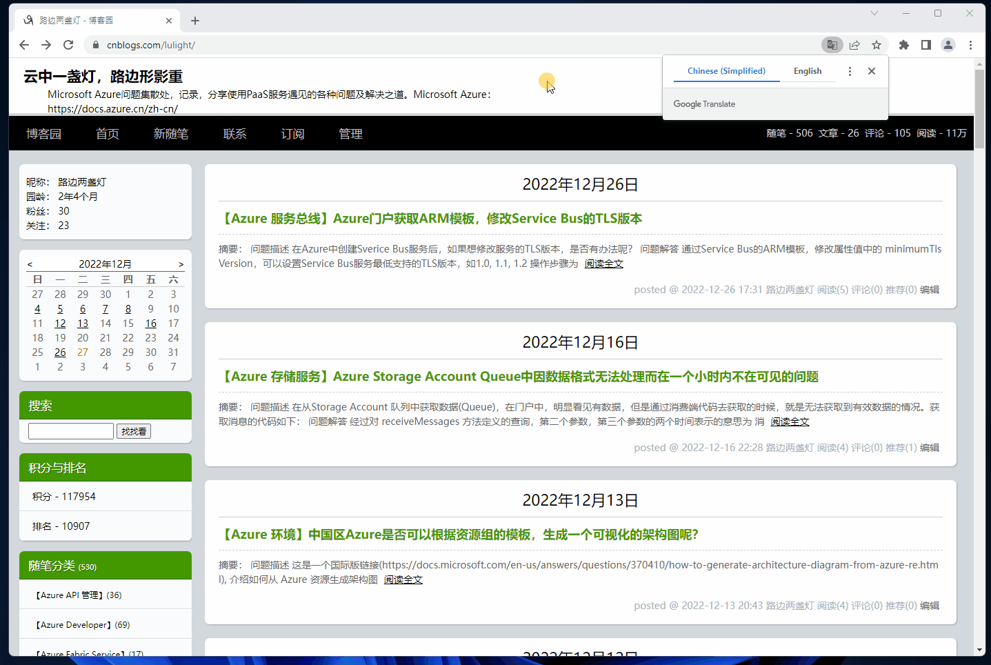Screen dimensions: 991x665
Task: Go to previous month in calendar
Action: (x=30, y=264)
